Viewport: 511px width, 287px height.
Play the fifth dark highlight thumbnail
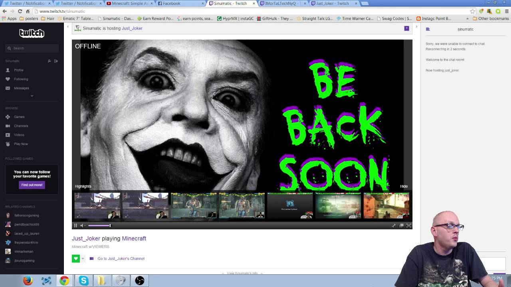(x=290, y=206)
